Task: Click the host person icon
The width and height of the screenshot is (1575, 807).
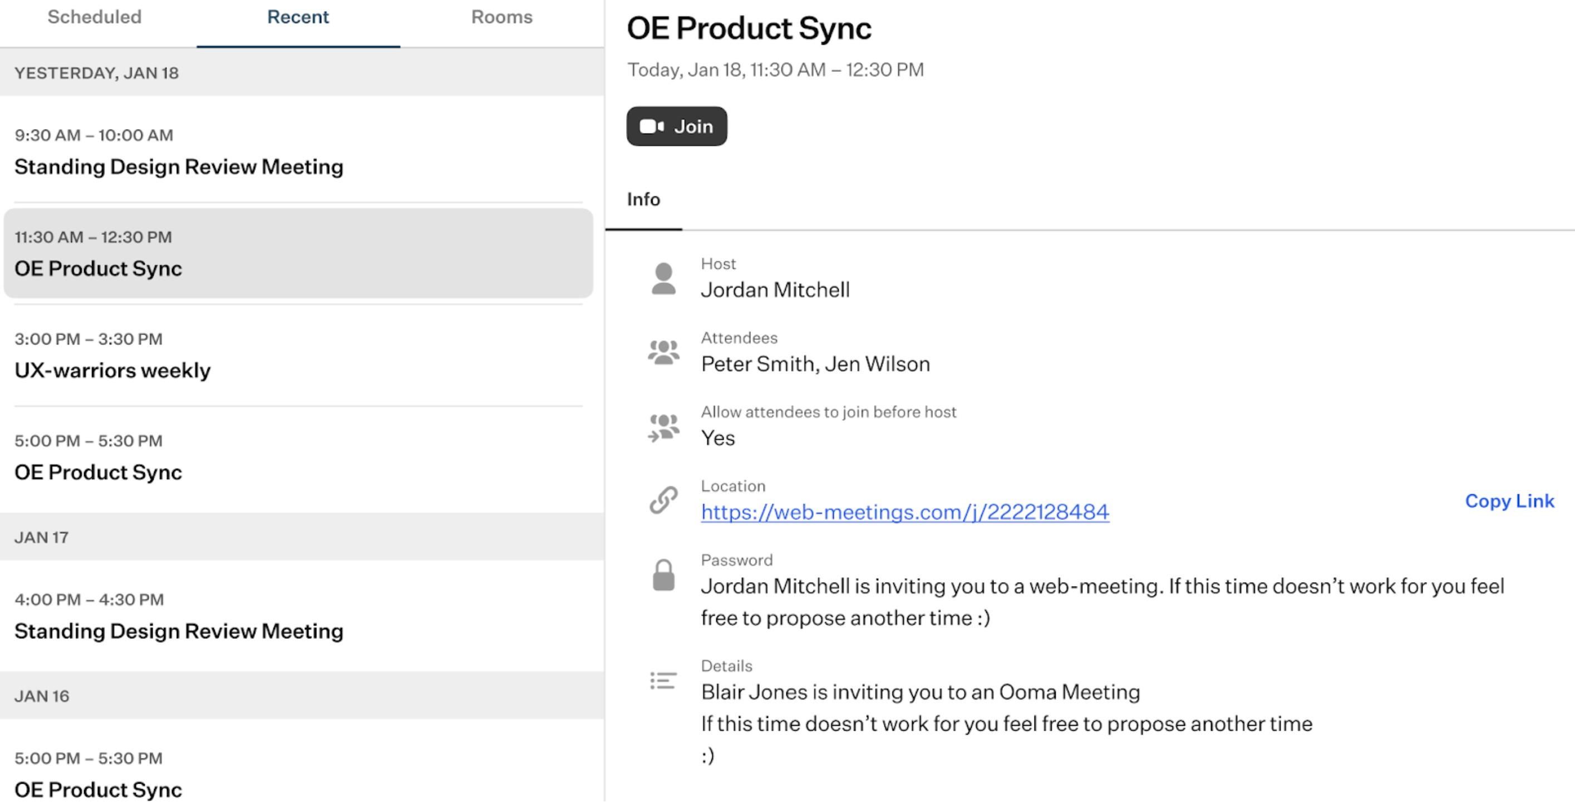Action: tap(663, 279)
